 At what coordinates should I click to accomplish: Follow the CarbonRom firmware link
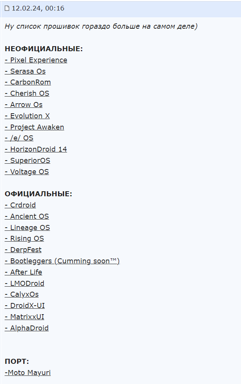[x=28, y=82]
